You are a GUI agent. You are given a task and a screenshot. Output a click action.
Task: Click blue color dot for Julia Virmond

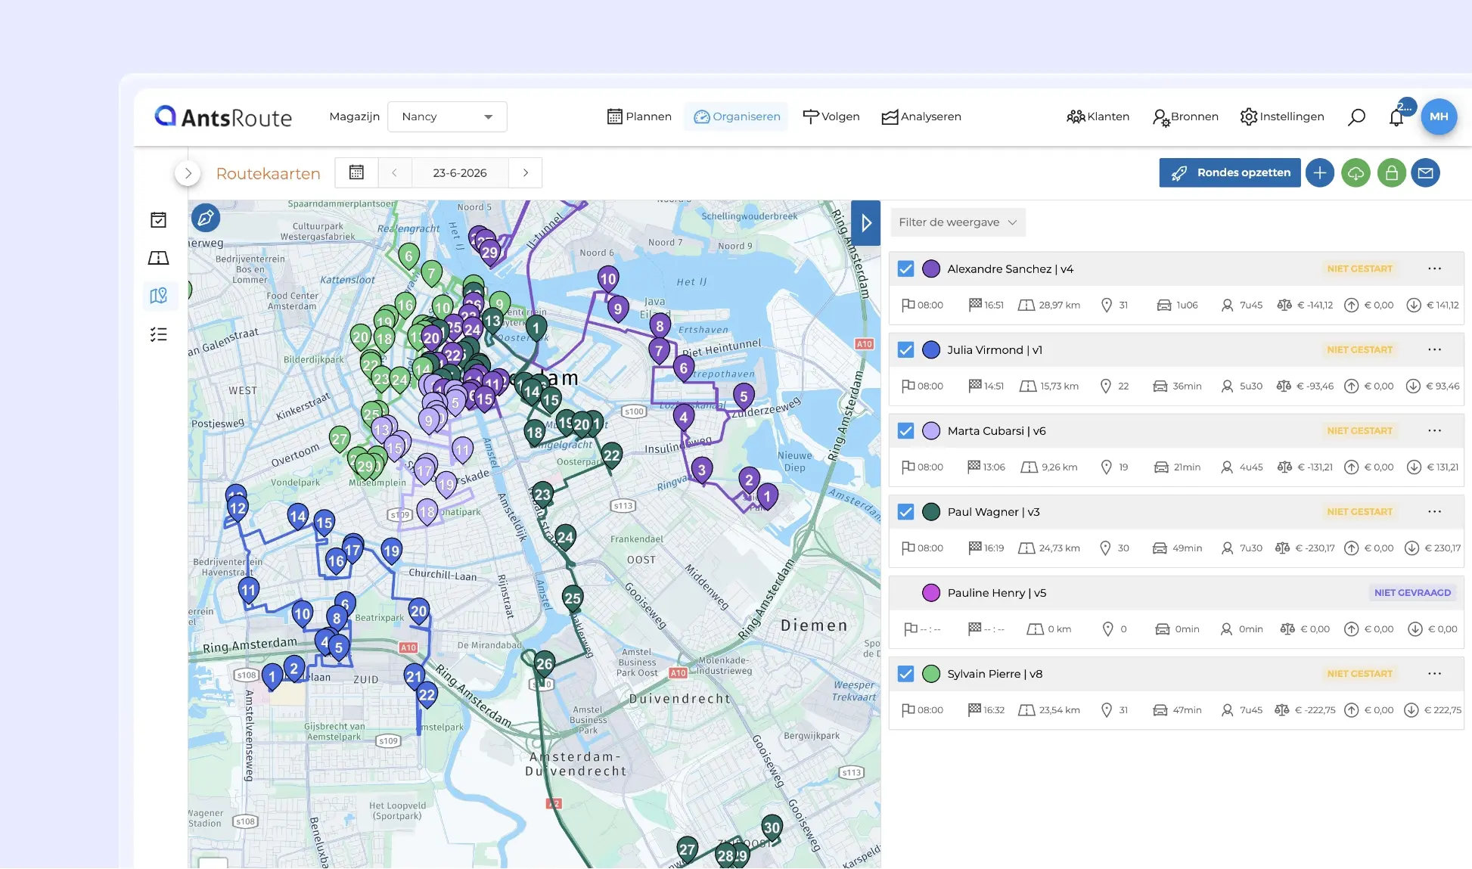coord(931,349)
